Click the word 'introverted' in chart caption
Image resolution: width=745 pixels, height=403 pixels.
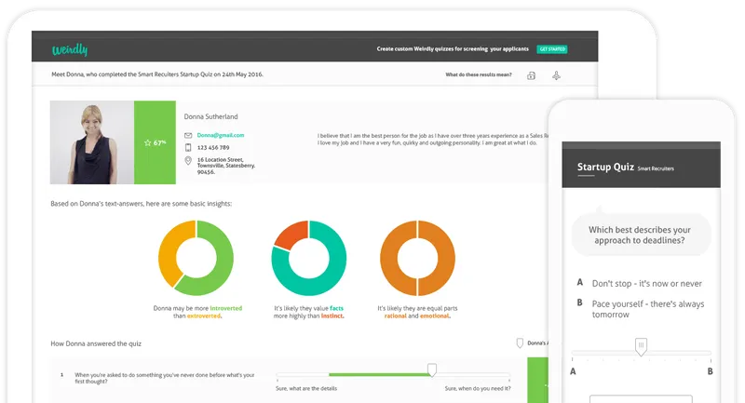pyautogui.click(x=225, y=309)
